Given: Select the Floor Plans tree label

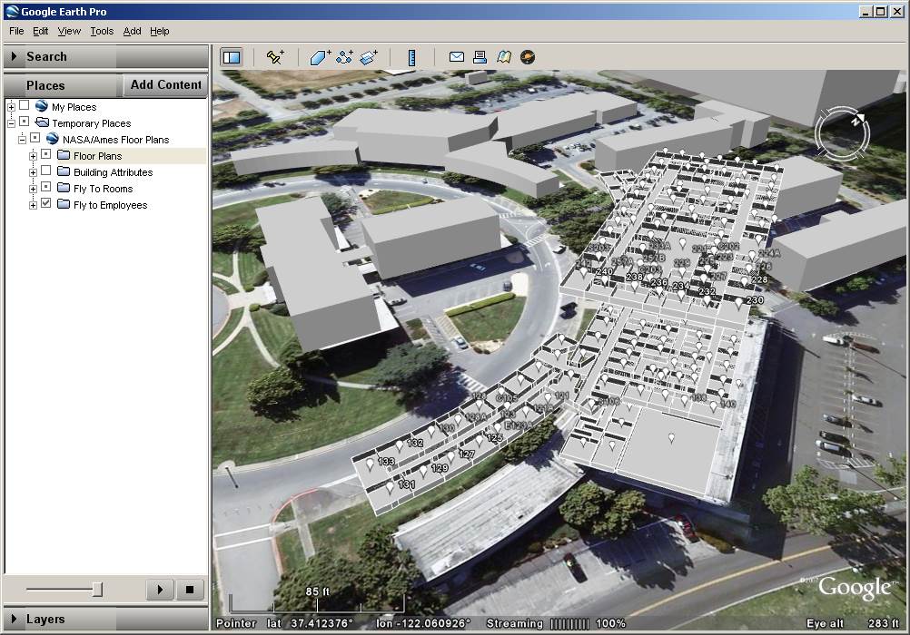Looking at the screenshot, I should 97,156.
